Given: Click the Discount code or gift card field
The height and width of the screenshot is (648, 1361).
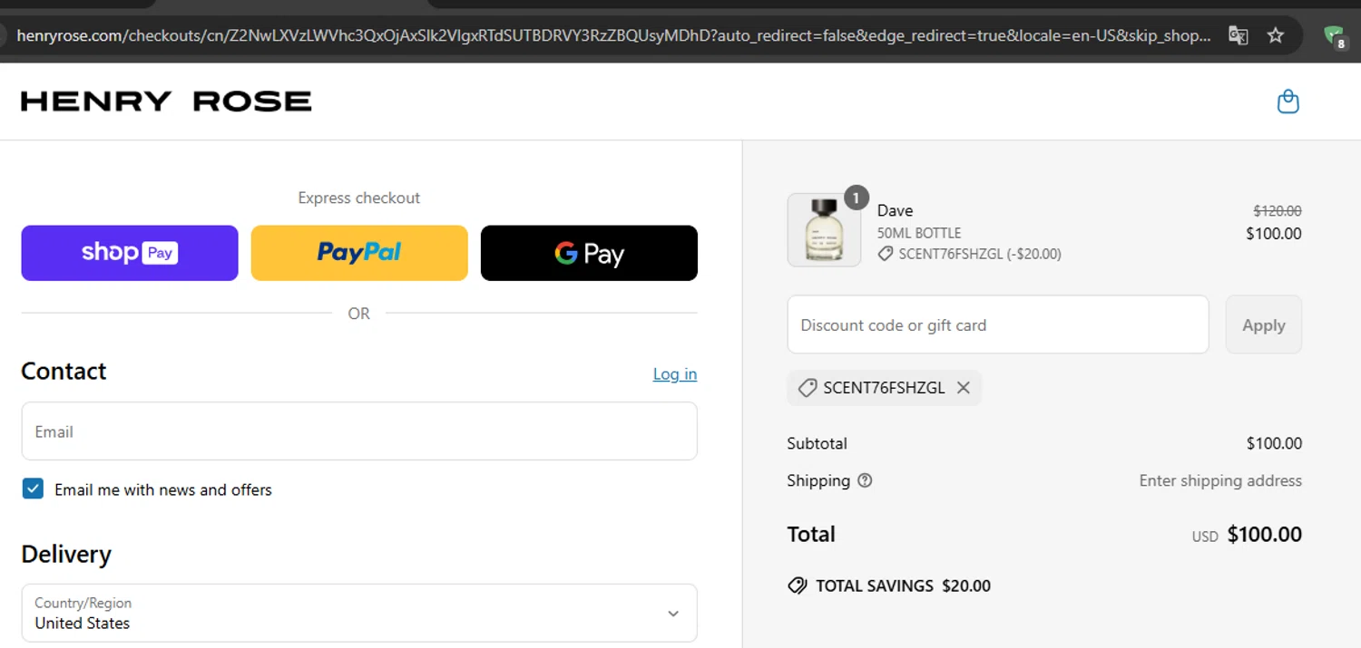Looking at the screenshot, I should click(997, 324).
